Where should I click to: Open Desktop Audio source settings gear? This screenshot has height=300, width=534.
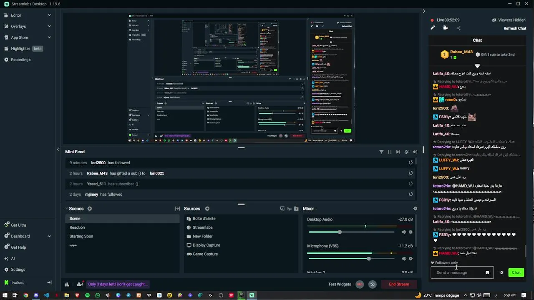411,232
